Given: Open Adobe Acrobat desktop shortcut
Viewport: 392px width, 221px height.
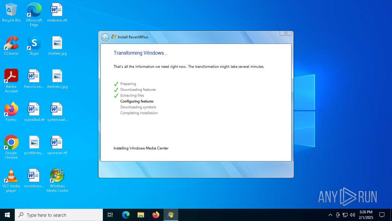Looking at the screenshot, I should point(11,81).
